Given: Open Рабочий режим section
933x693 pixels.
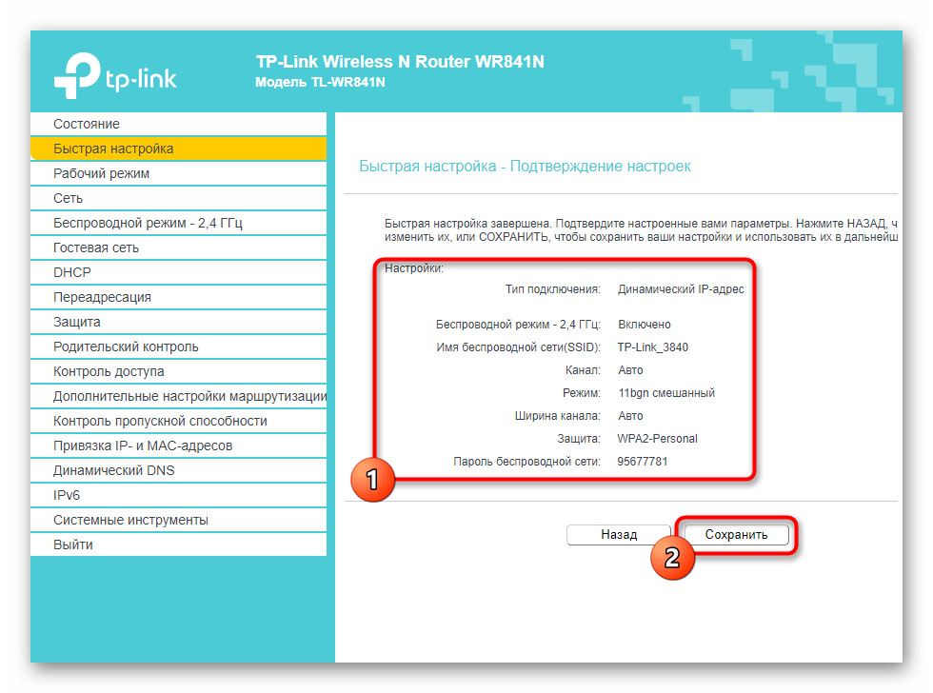Looking at the screenshot, I should coord(102,173).
